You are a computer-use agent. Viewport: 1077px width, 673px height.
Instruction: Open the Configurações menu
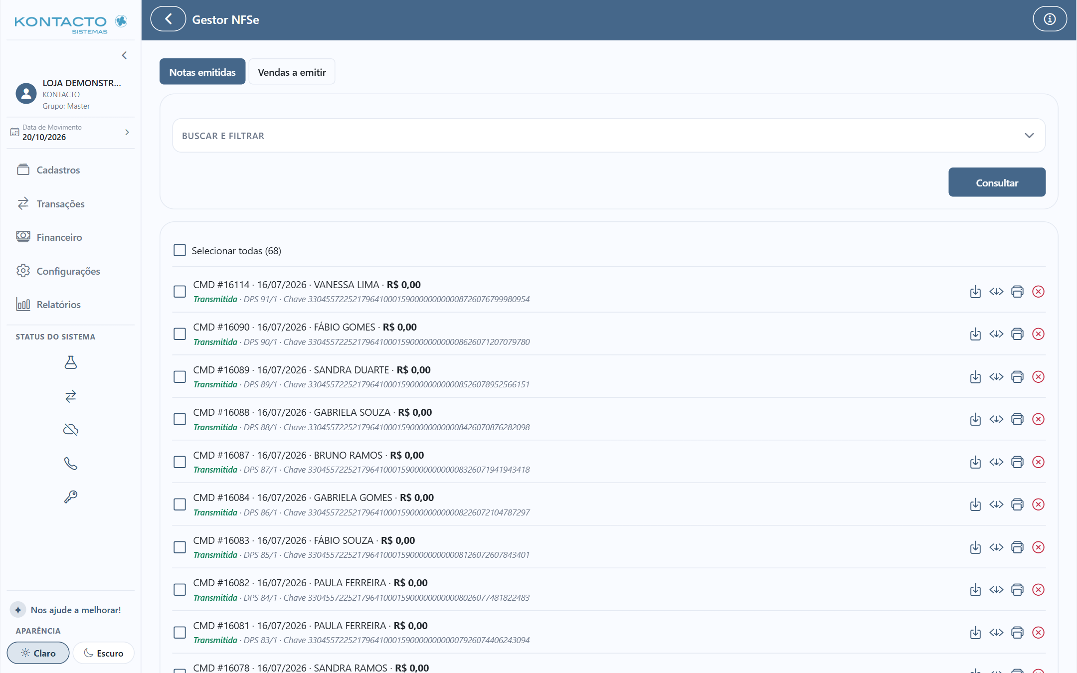point(70,271)
